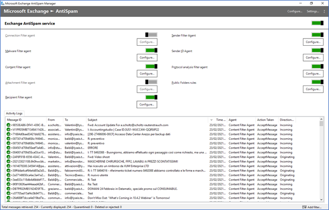Sort by the Action Taken column header
The image size is (329, 210).
pos(267,120)
